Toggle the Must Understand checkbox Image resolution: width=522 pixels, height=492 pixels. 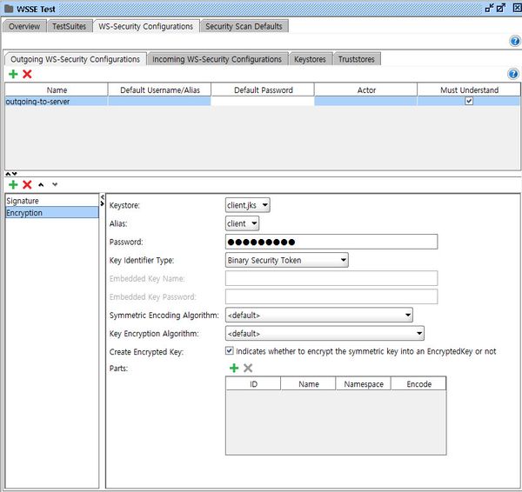(469, 101)
